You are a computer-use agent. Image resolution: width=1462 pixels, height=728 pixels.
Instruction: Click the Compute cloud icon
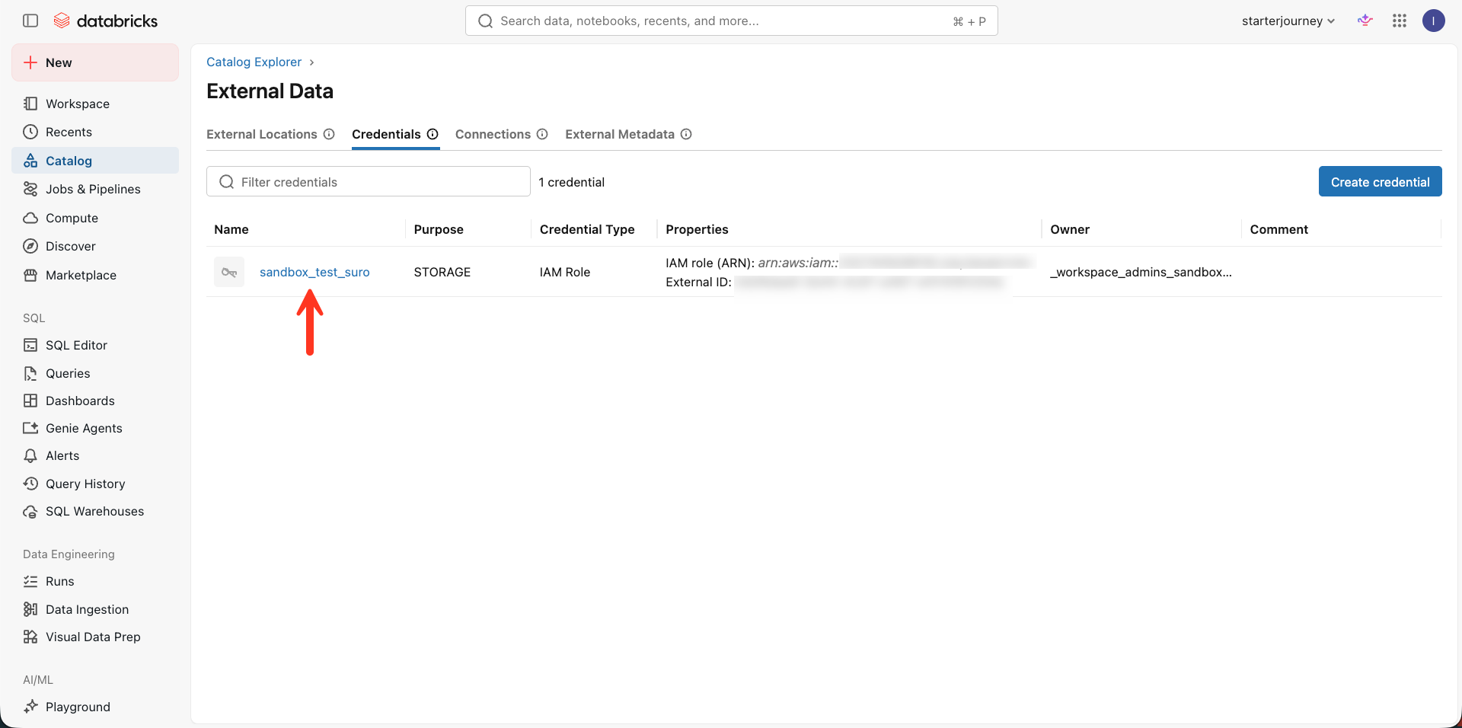tap(30, 218)
